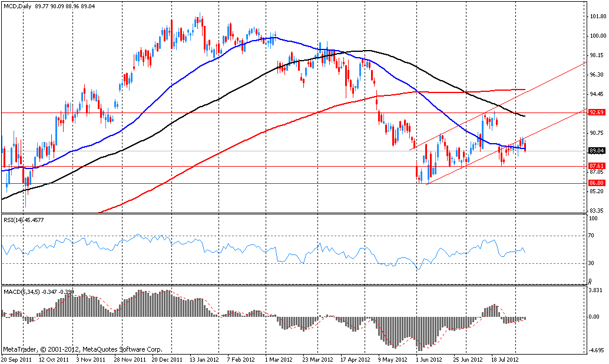
Task: Click the 20 Sep 2011 date label
Action: click(15, 360)
